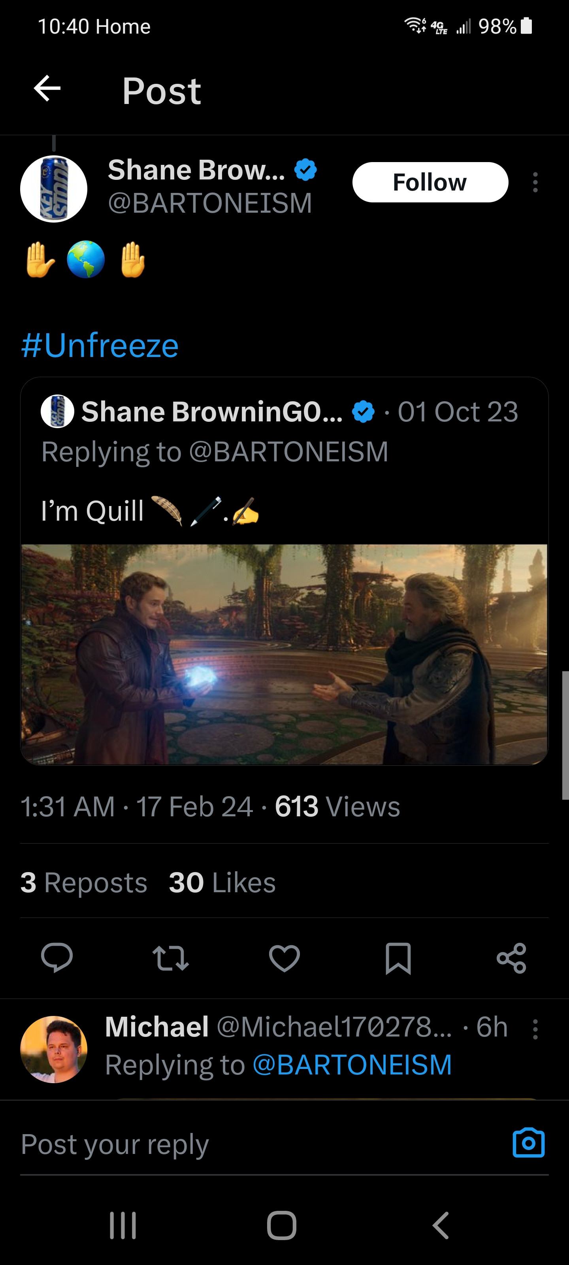View the 30 Likes list
The image size is (569, 1265).
(222, 882)
